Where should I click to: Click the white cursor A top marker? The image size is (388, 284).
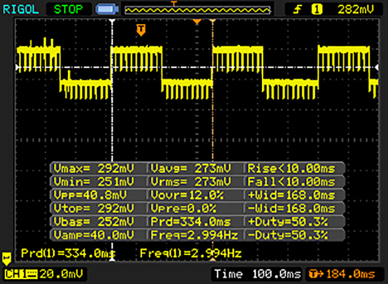[112, 21]
